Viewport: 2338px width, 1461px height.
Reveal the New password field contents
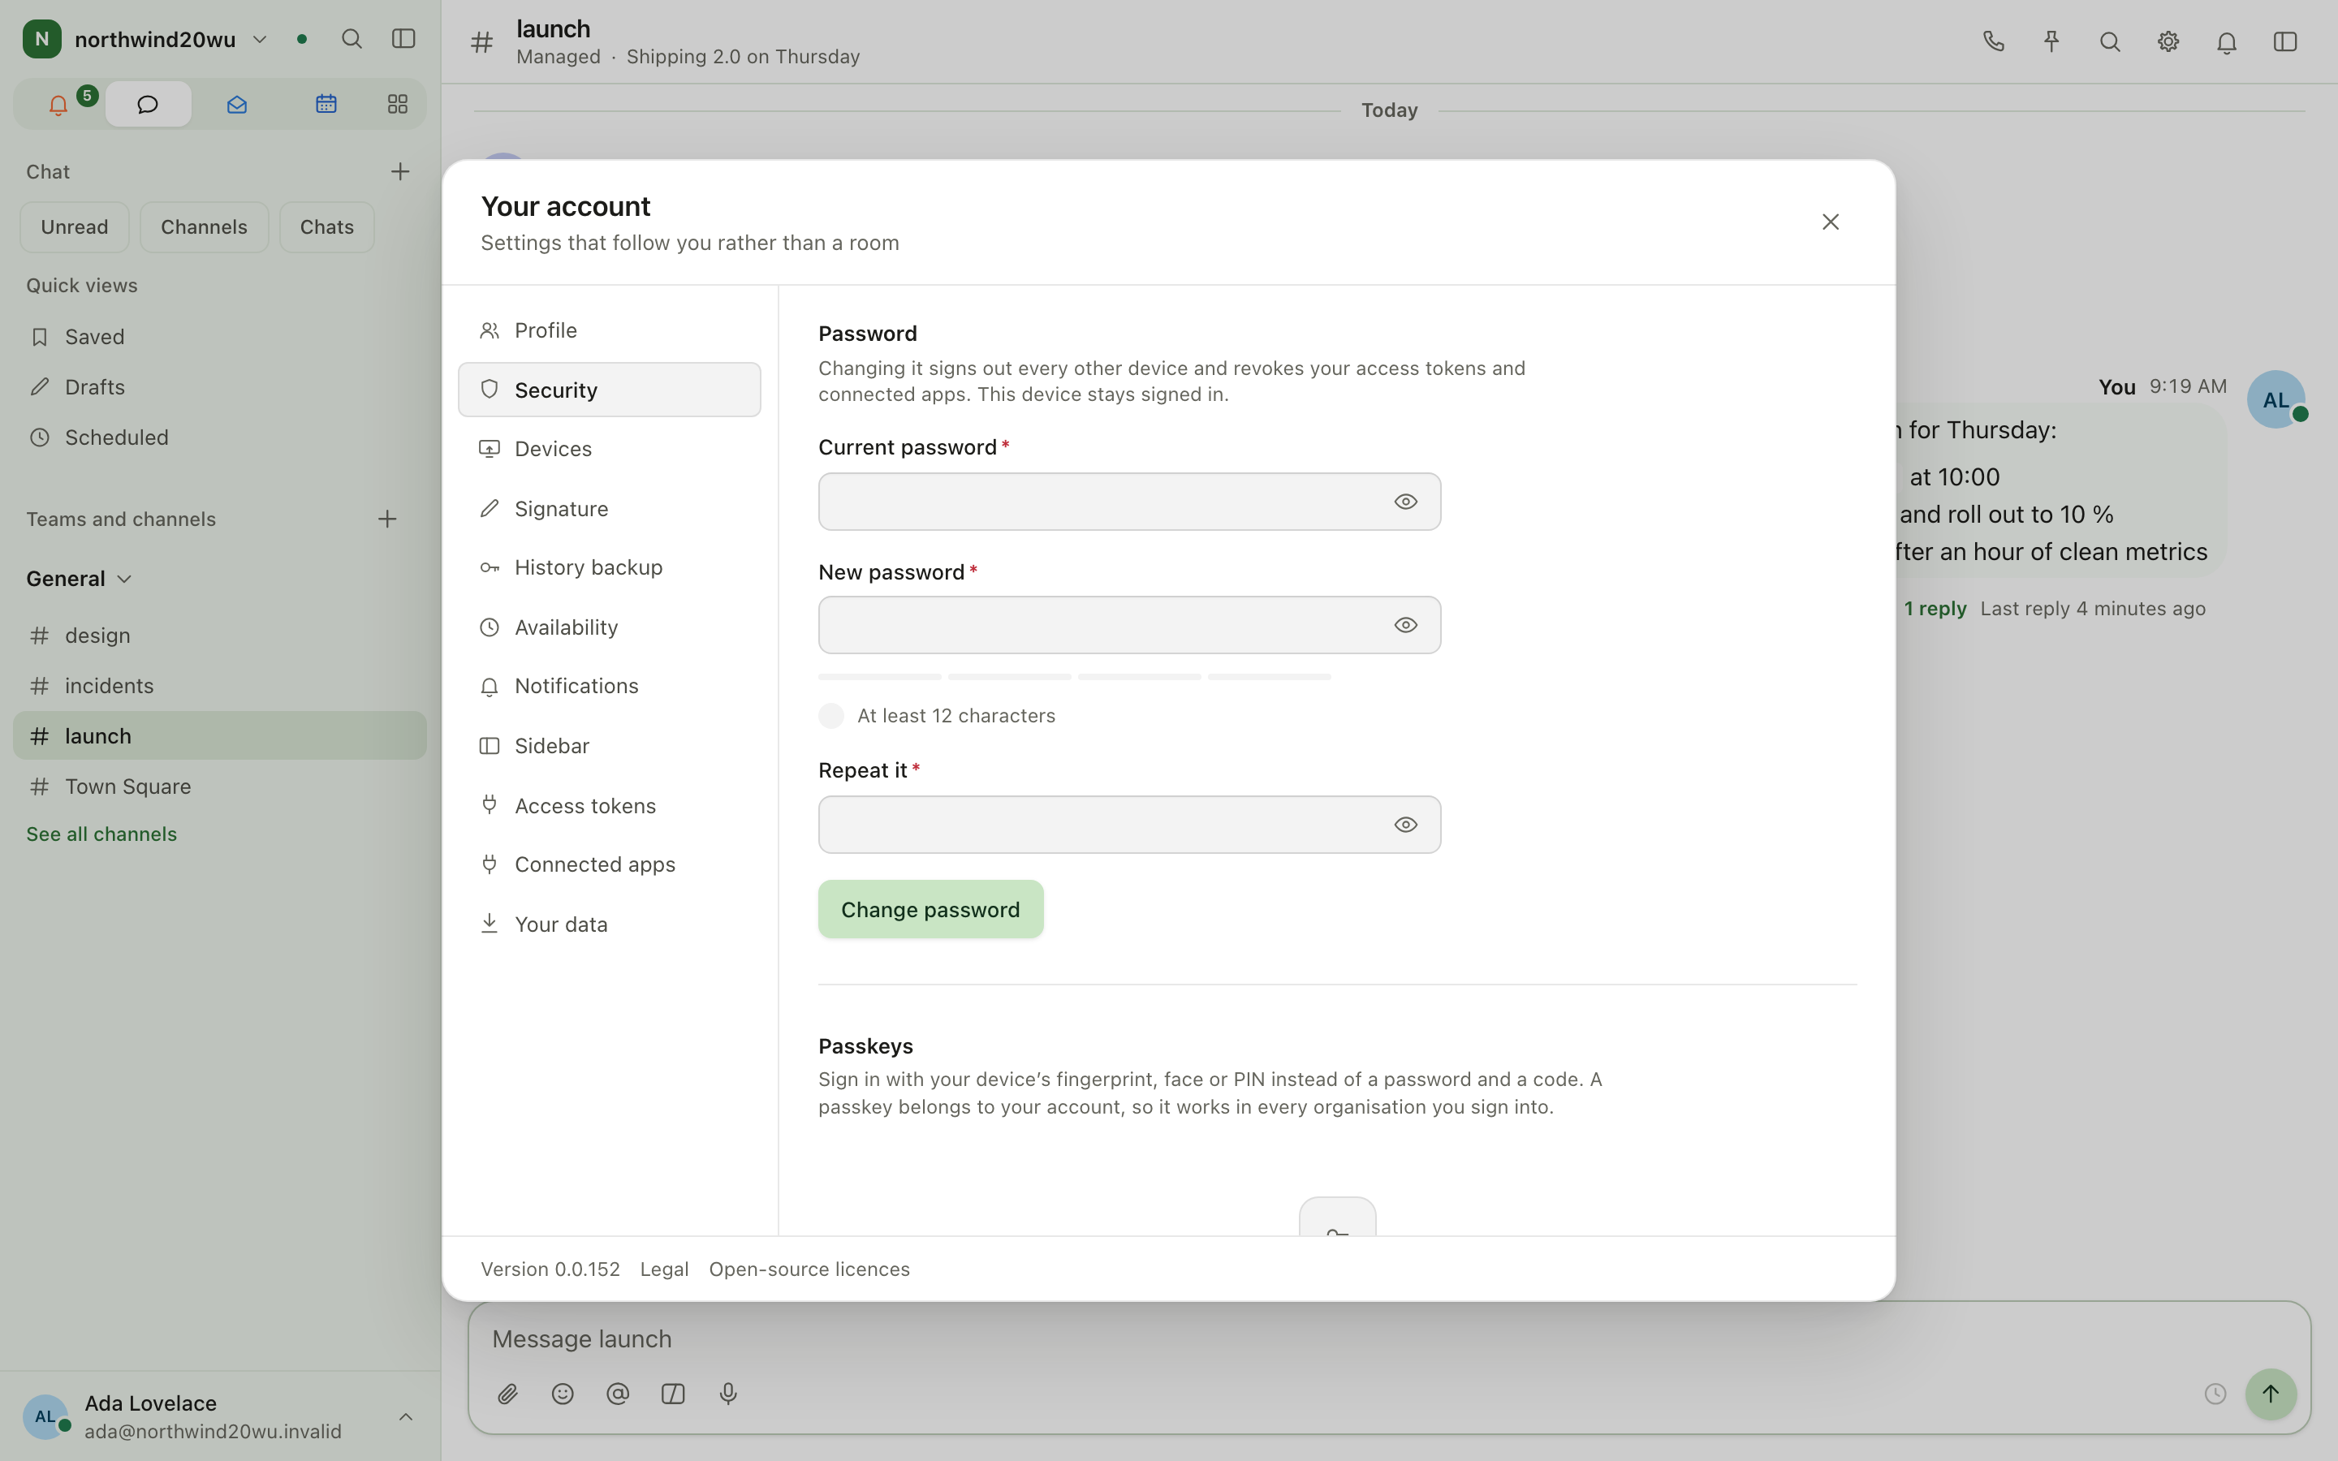[x=1406, y=625]
